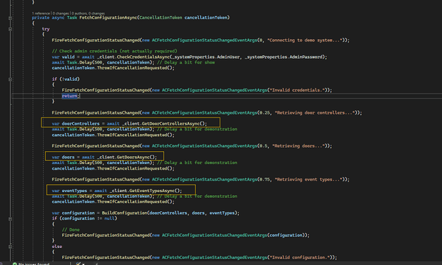
Task: Click the BuildConfiguration method call
Action: [124, 213]
